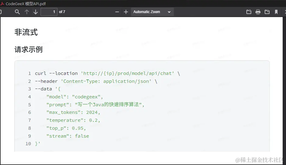Click the curl --location code line

tap(108, 73)
